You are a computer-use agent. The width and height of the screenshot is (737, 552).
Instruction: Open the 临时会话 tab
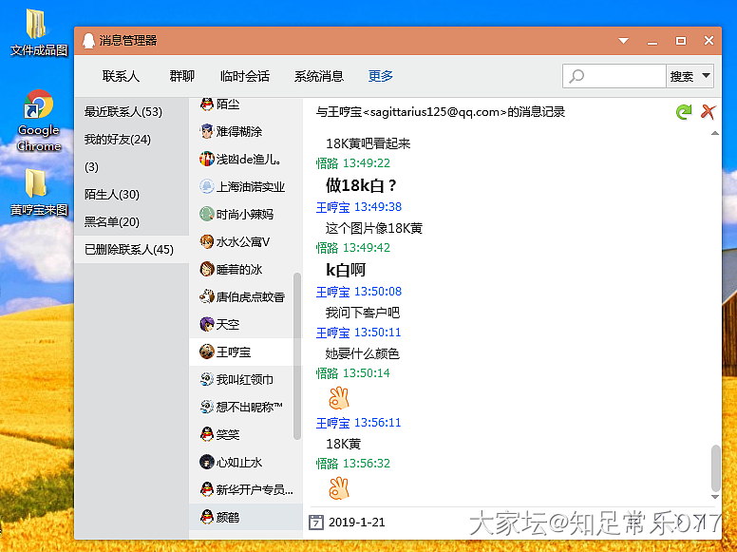tap(244, 76)
